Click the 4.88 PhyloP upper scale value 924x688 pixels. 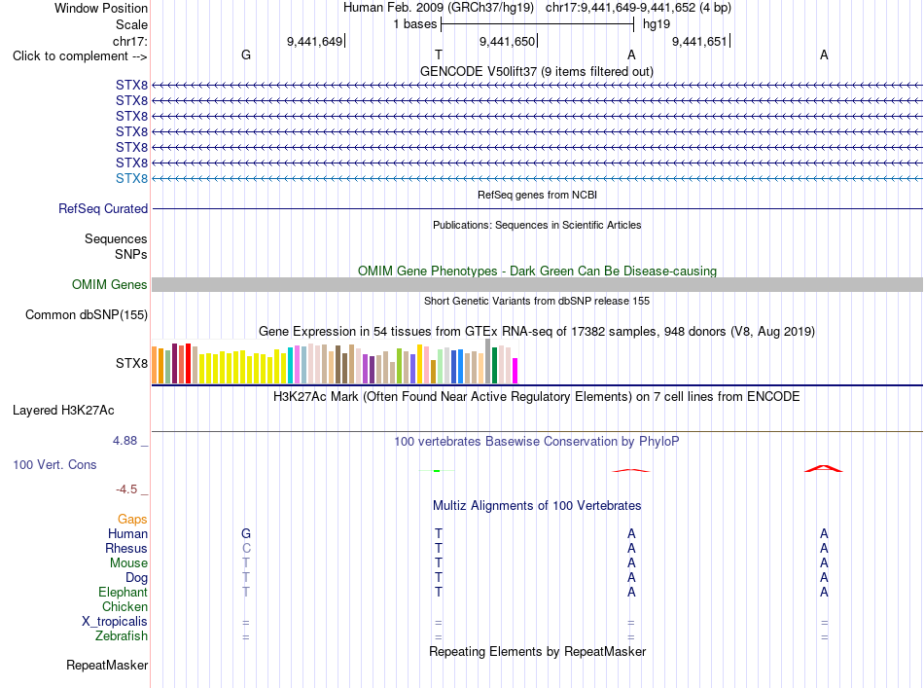coord(124,441)
